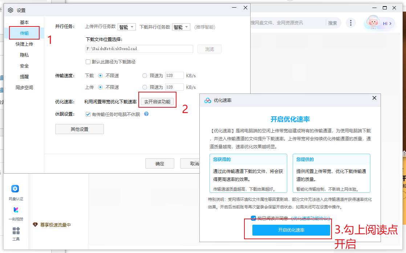Open the 网盘认证 icon in left sidebar
406x253 pixels.
coord(15,188)
